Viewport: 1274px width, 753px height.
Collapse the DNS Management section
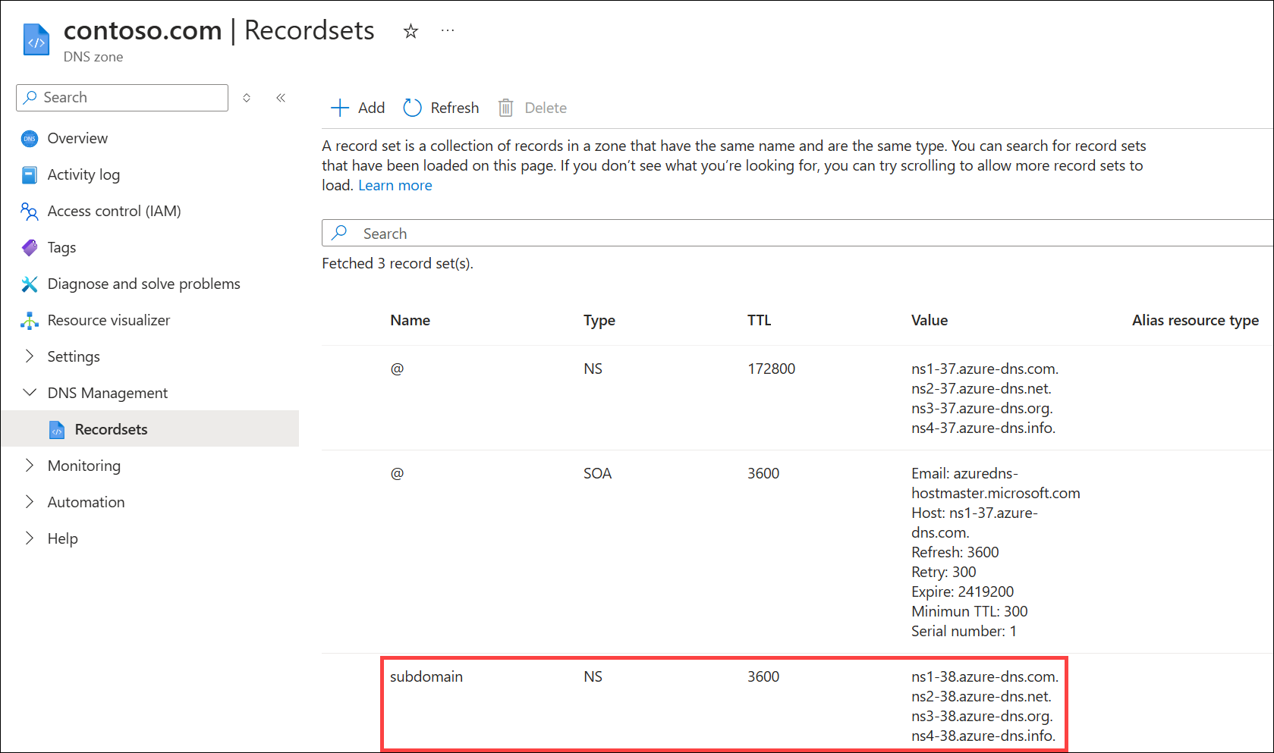[30, 393]
